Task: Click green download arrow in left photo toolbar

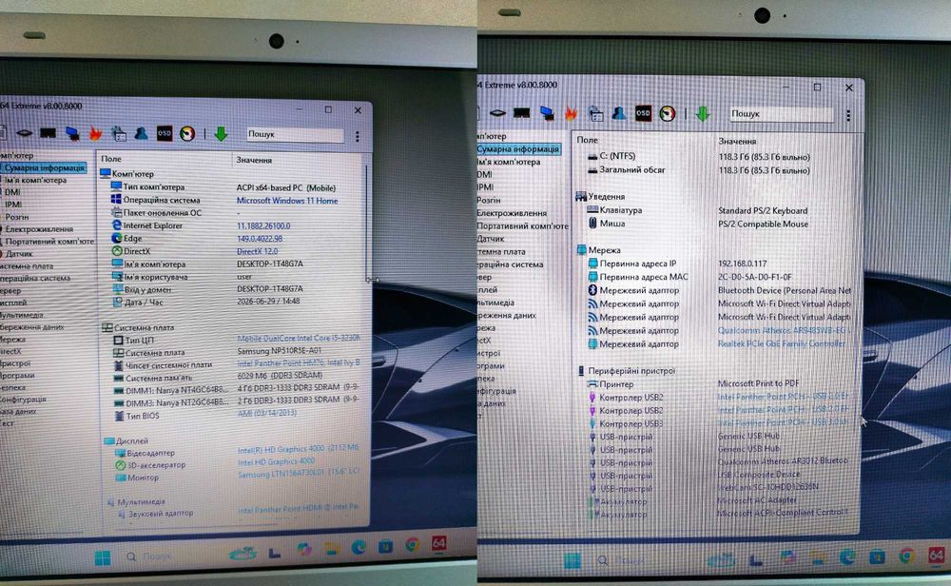Action: tap(221, 133)
